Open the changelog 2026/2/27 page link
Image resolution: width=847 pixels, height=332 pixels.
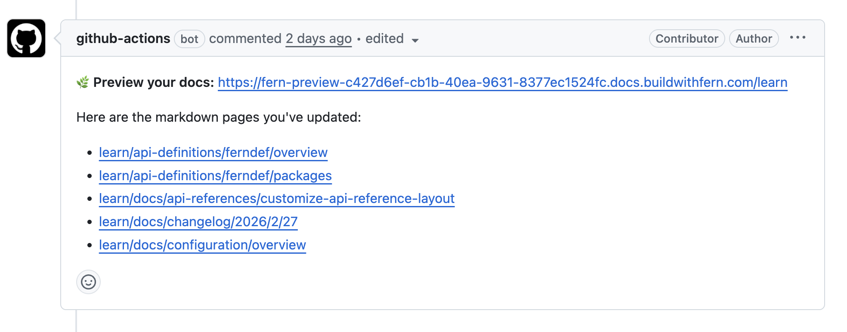pyautogui.click(x=198, y=221)
